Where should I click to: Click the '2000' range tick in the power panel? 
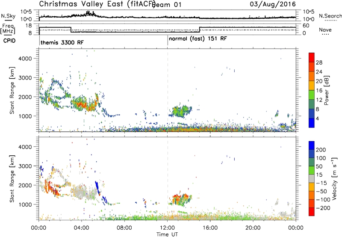coord(25,97)
